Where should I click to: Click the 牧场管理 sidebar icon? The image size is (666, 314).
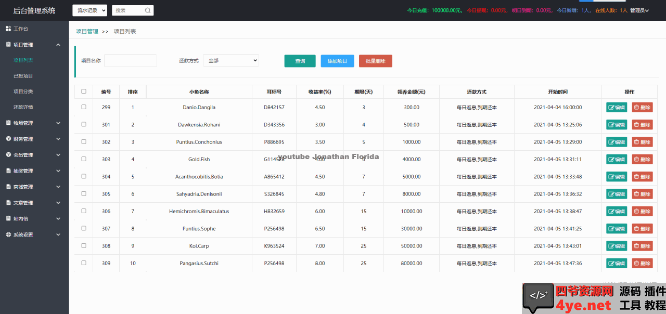point(8,123)
